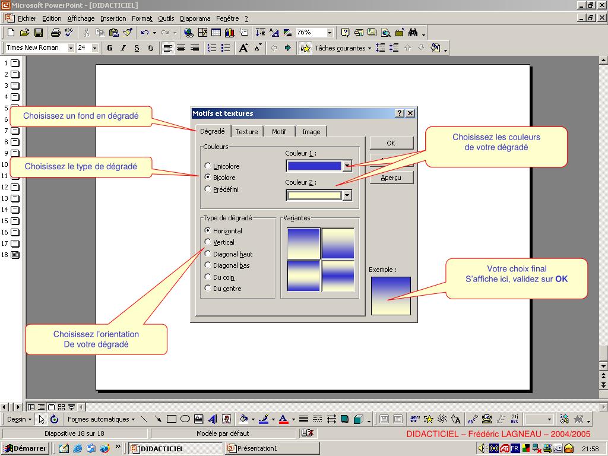The image size is (608, 456).
Task: Run the spelling check icon
Action: pos(69,33)
